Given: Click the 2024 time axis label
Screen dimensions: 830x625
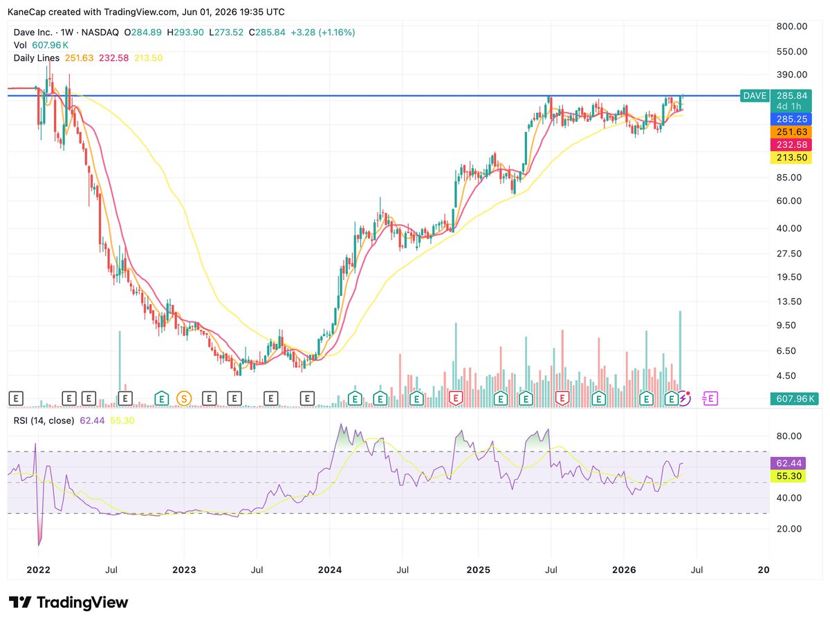Looking at the screenshot, I should (329, 570).
